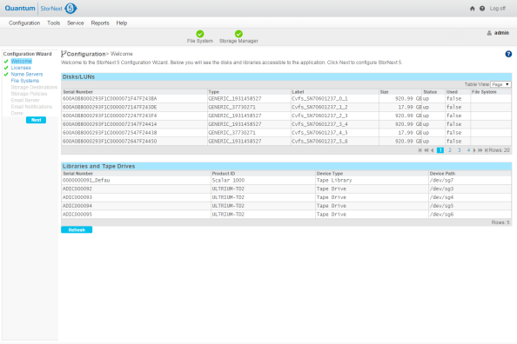The width and height of the screenshot is (517, 344).
Task: Sort Disks table by Label column
Action: pyautogui.click(x=298, y=92)
